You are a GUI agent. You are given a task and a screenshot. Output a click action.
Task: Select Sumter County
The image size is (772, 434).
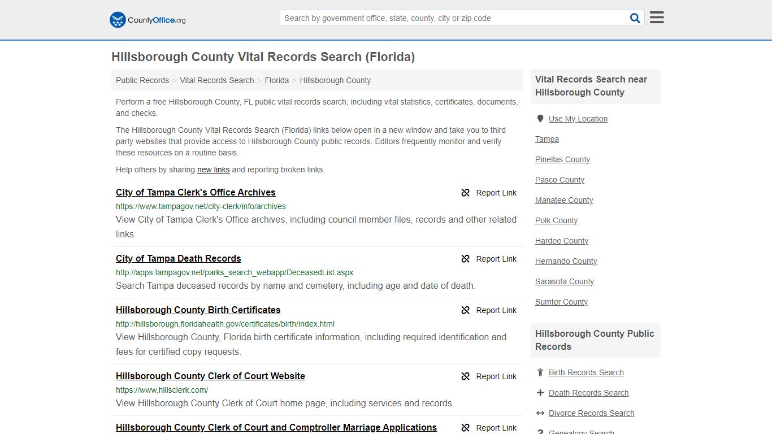(x=561, y=302)
